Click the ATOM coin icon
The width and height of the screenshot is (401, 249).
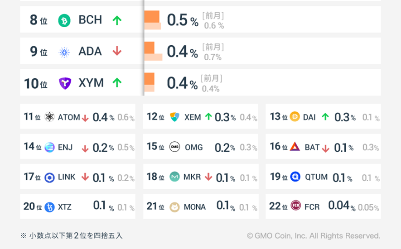[x=49, y=117]
